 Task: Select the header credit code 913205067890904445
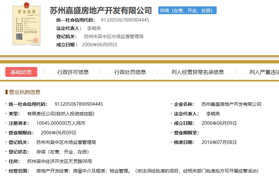tap(125, 20)
